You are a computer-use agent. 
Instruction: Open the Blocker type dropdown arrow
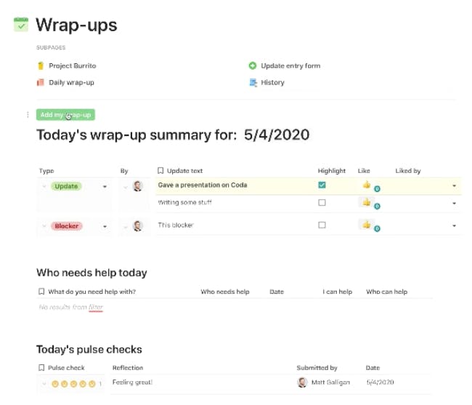tap(105, 226)
